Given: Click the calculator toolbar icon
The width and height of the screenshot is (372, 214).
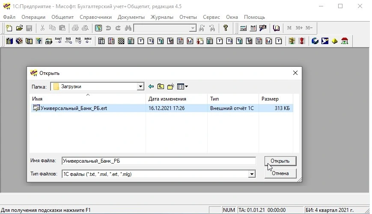Looking at the screenshot, I should pyautogui.click(x=244, y=28).
